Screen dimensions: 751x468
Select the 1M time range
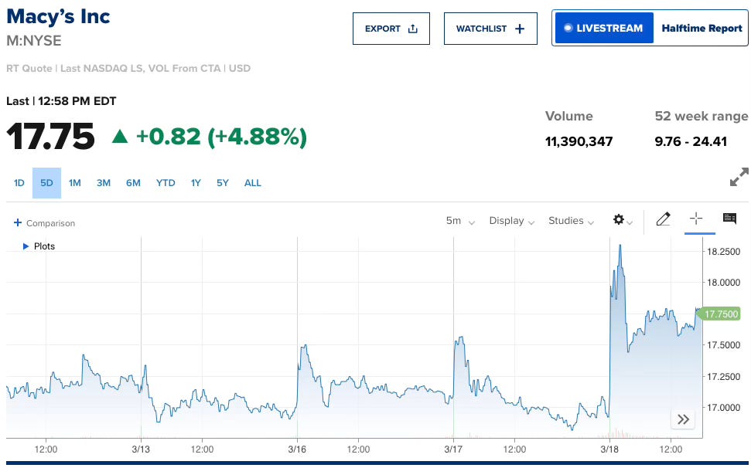click(x=75, y=183)
